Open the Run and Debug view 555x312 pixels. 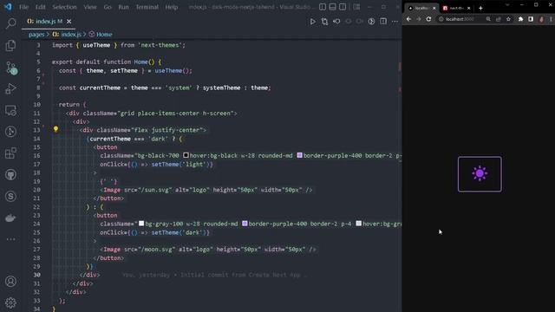tap(10, 88)
